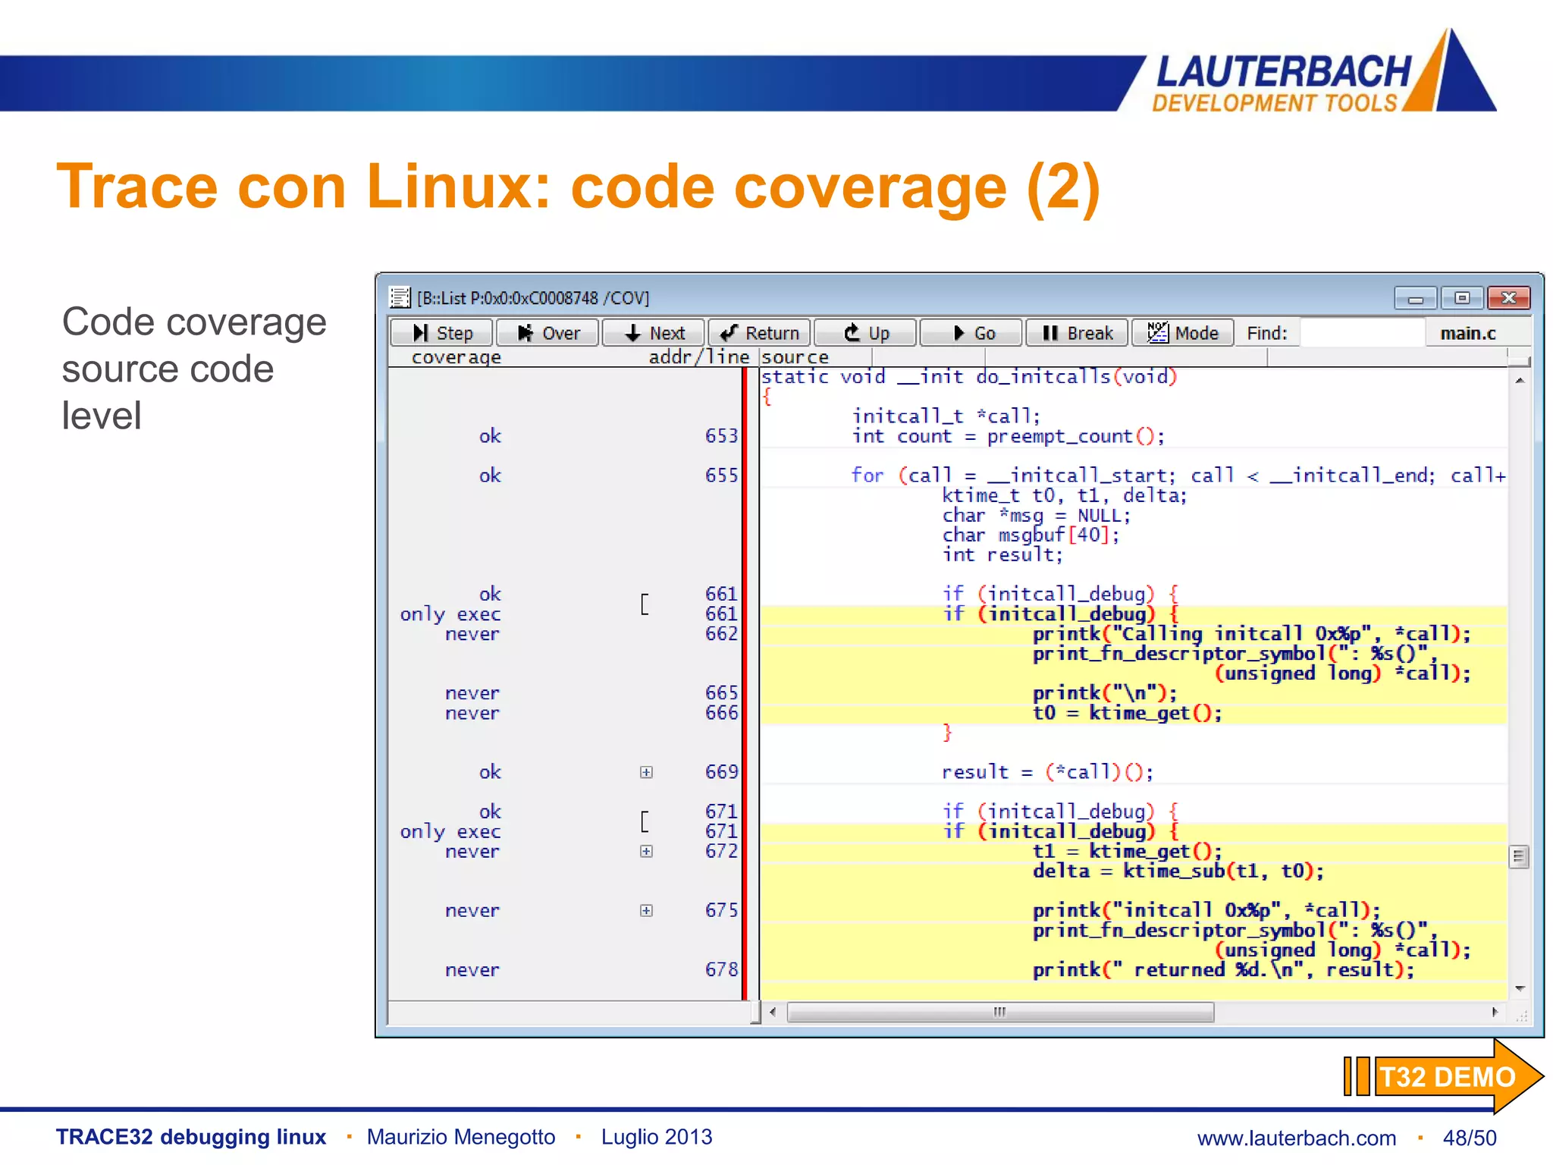
Task: Click the Return toolbar button
Action: (759, 333)
